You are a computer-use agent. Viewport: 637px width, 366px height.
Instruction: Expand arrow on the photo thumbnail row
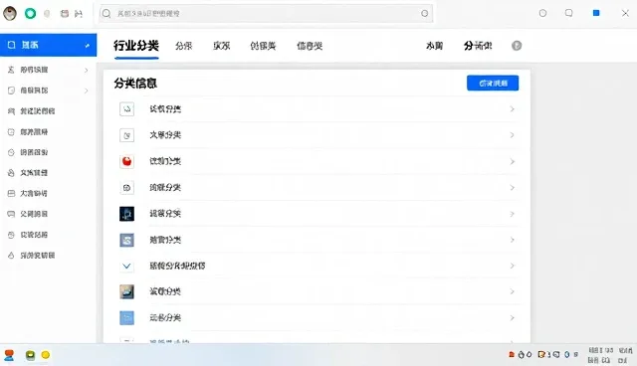(x=512, y=291)
